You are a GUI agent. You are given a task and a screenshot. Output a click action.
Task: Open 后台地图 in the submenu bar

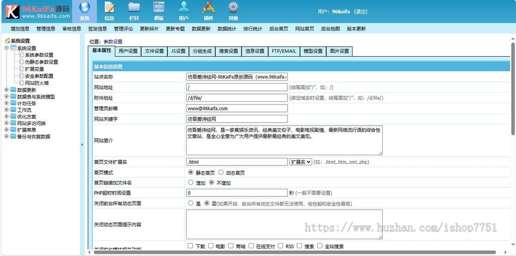point(330,29)
